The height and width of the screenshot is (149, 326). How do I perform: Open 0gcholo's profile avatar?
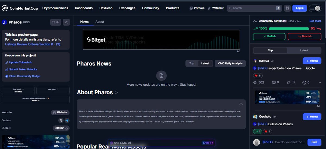(255, 117)
